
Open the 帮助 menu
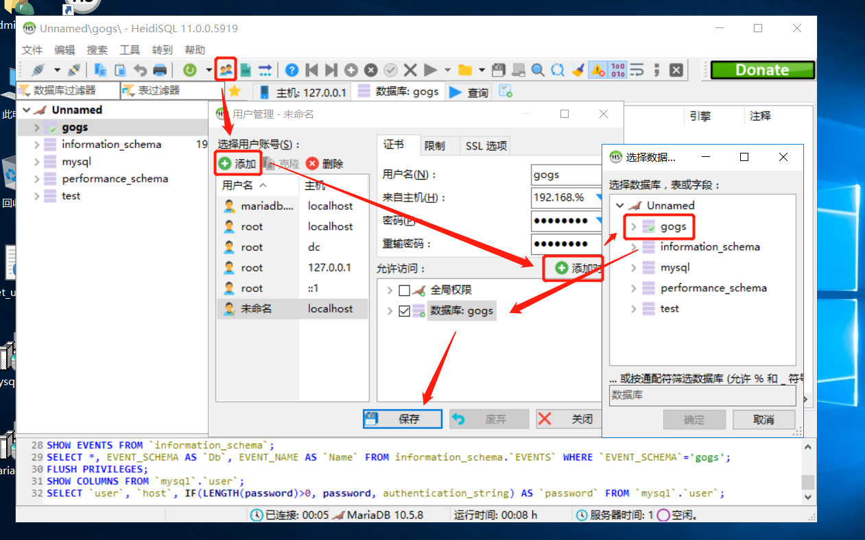pyautogui.click(x=195, y=50)
